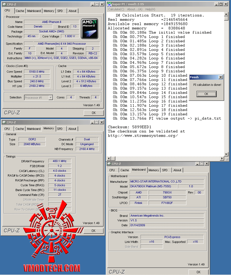231x275 pixels.
Task: Click the AMD Phenom II logo image
Action: click(x=89, y=29)
